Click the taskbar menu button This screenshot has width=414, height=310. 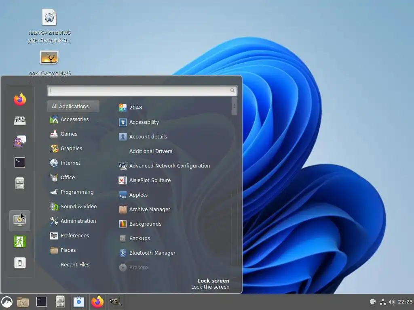coord(7,302)
